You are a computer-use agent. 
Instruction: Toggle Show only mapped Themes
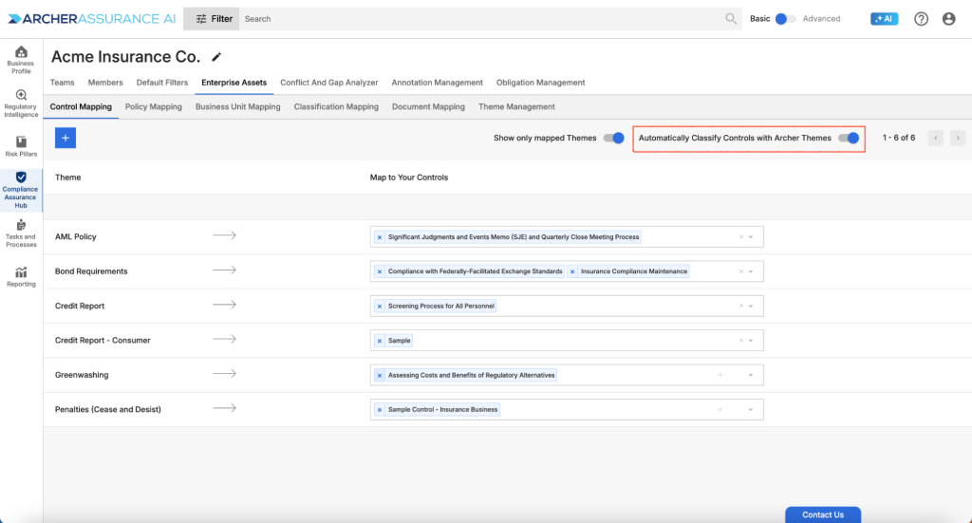pos(614,138)
